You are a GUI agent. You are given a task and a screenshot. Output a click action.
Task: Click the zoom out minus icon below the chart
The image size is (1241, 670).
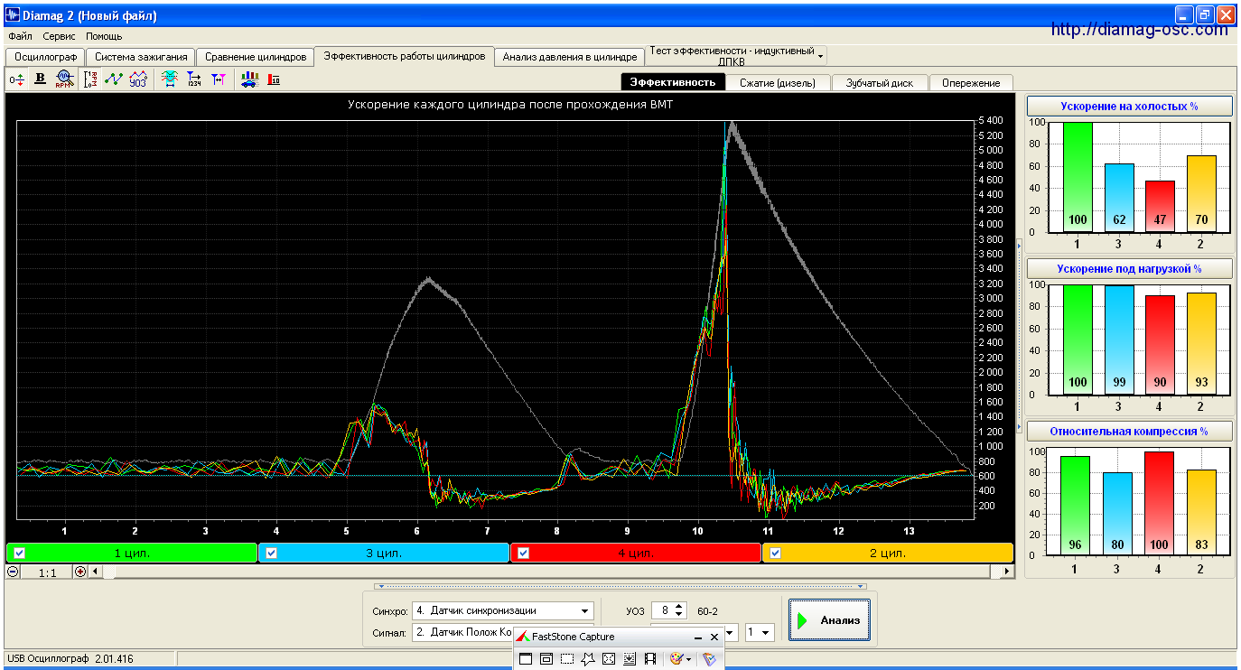pos(13,572)
